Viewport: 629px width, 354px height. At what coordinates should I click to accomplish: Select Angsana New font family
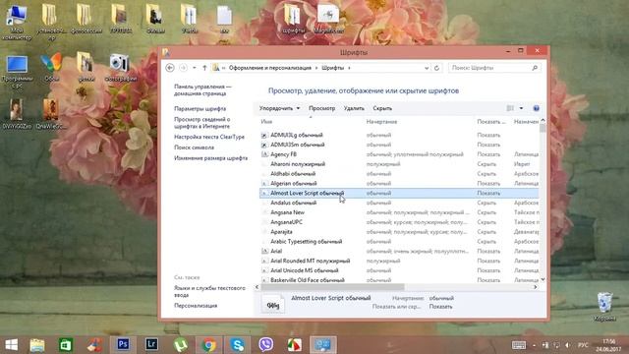399,212
